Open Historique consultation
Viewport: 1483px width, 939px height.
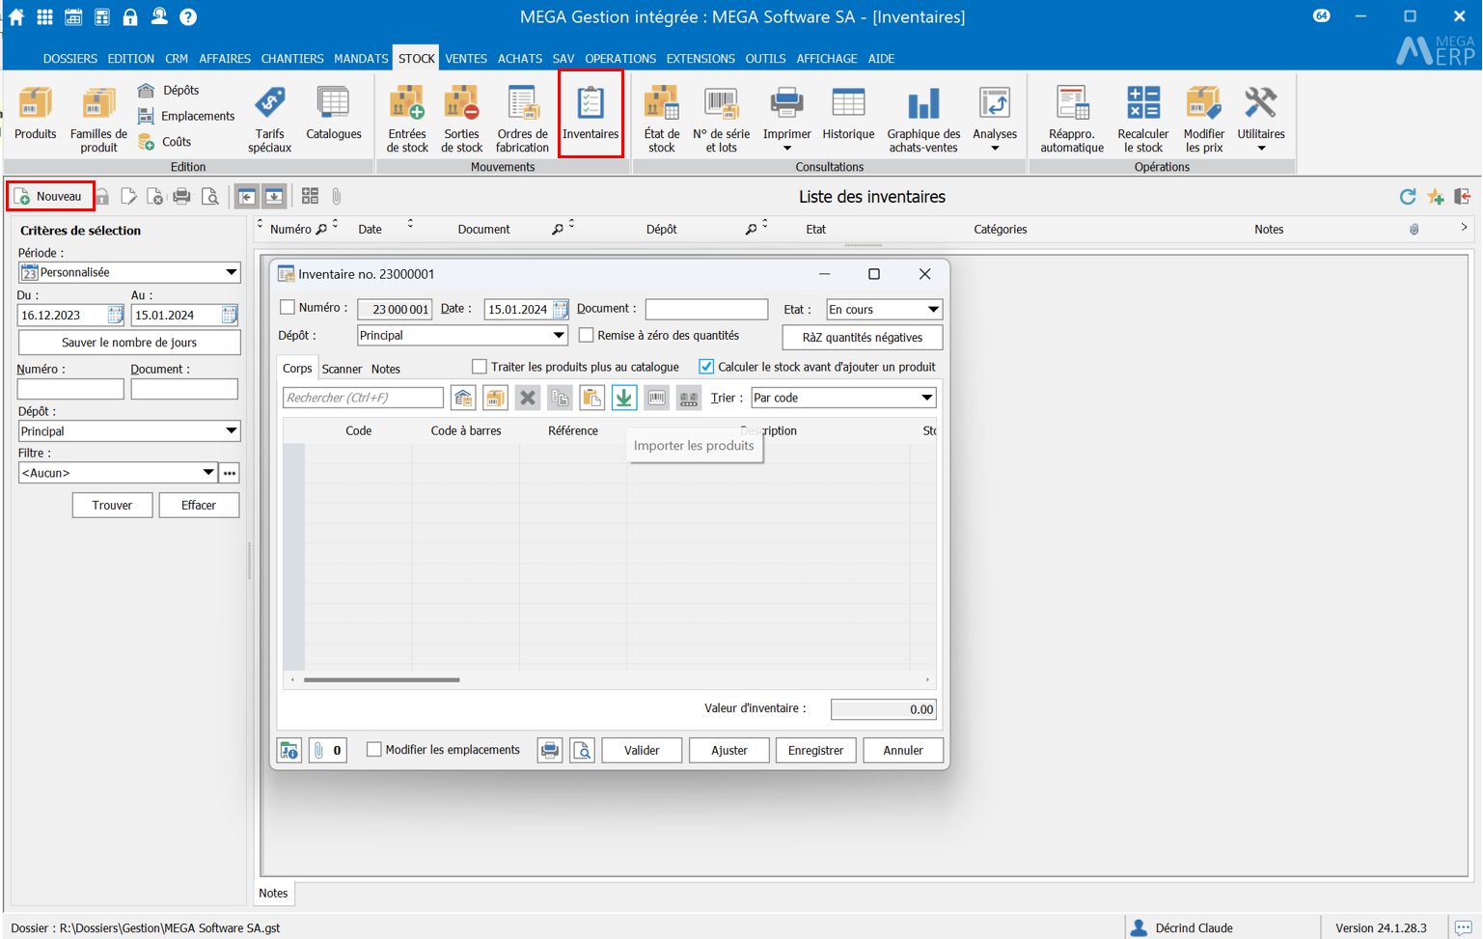(848, 114)
